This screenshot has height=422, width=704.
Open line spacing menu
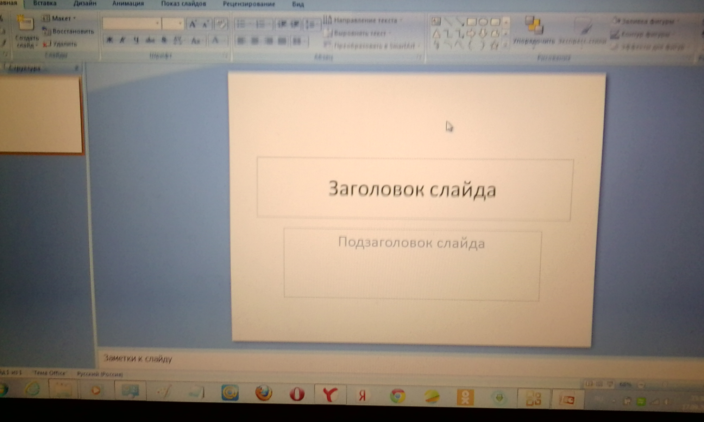[312, 25]
